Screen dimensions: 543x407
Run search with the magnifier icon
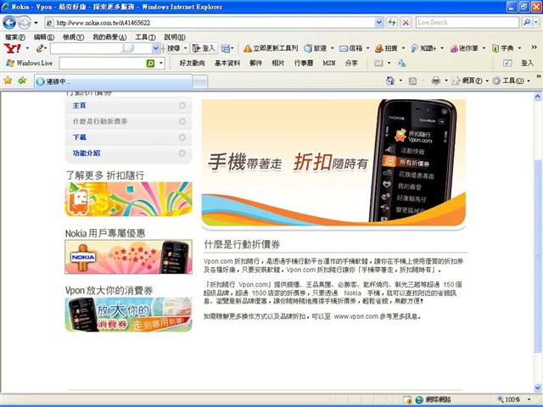pos(527,23)
